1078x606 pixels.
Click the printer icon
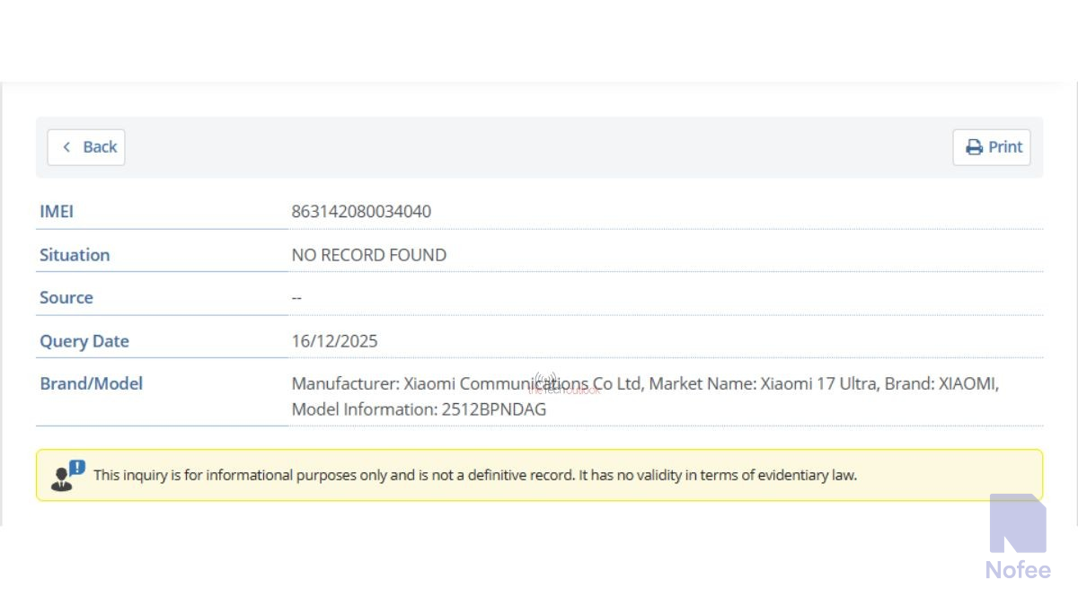coord(974,147)
